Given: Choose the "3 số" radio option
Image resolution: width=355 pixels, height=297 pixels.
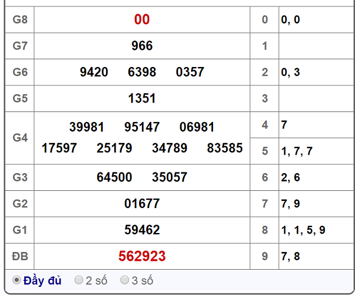Looking at the screenshot, I should [x=124, y=280].
